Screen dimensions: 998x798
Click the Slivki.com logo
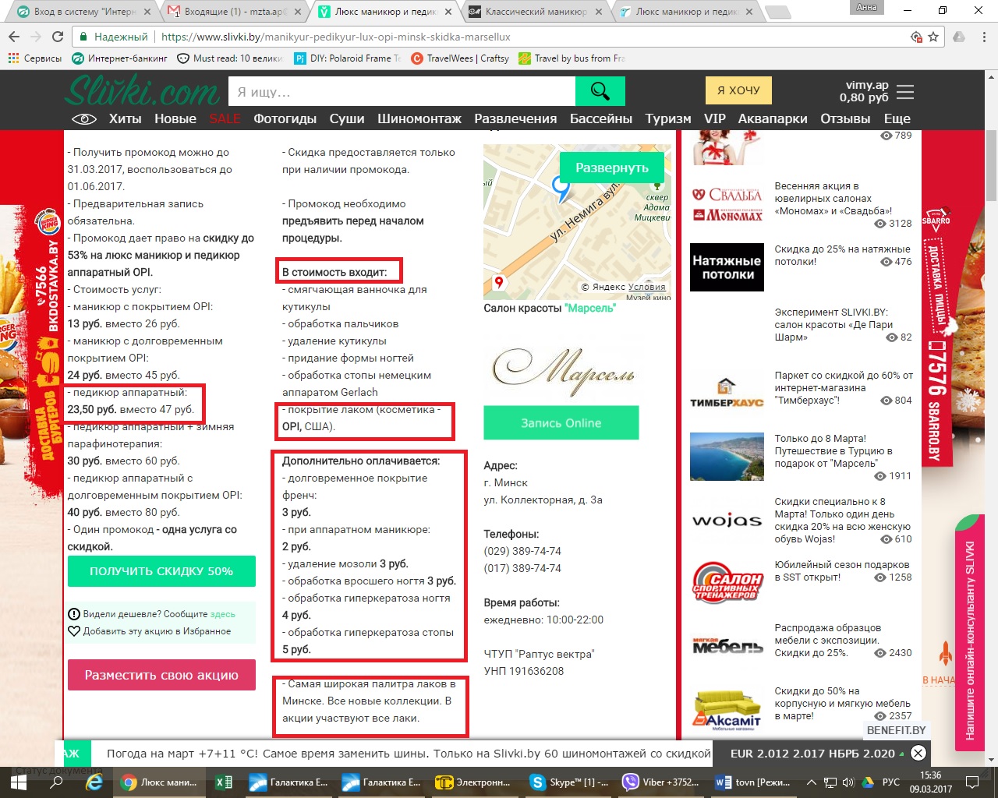tap(143, 92)
